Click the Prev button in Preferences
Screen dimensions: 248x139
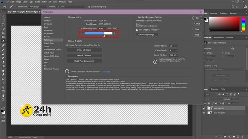pos(197,29)
